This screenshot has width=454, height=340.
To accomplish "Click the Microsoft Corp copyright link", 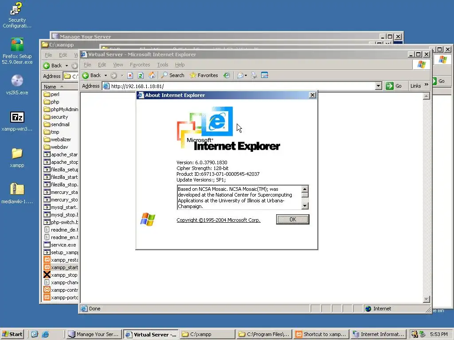I will pos(218,220).
